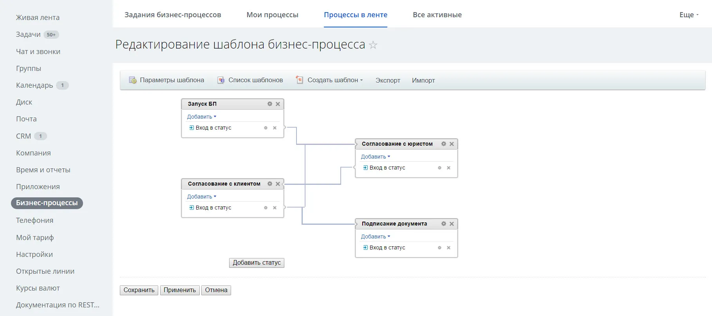The image size is (712, 316).
Task: Configure Вход в статус in Подписание документа
Action: pos(439,248)
